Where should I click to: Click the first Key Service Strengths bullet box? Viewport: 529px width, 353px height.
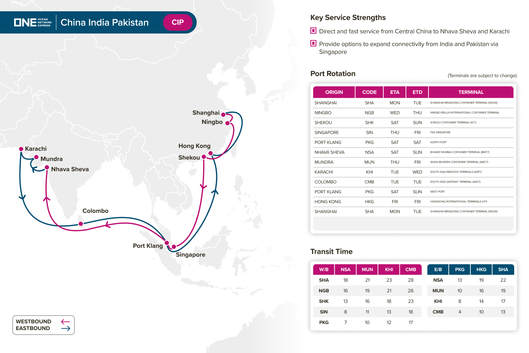click(x=313, y=31)
